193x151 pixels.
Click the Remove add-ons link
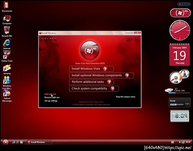tap(52, 98)
